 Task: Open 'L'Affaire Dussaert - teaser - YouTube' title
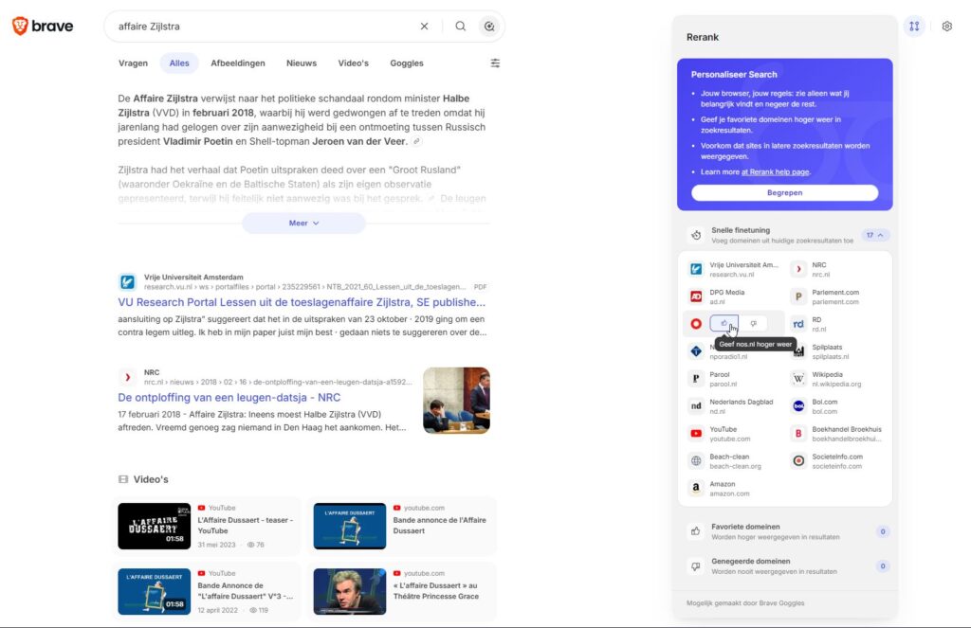coord(246,526)
